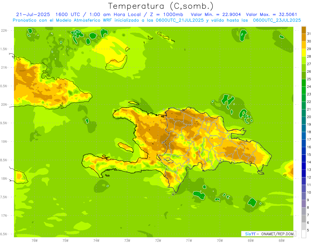The width and height of the screenshot is (316, 244).
Task: Click the "22" legend scale label
Action: (309, 102)
